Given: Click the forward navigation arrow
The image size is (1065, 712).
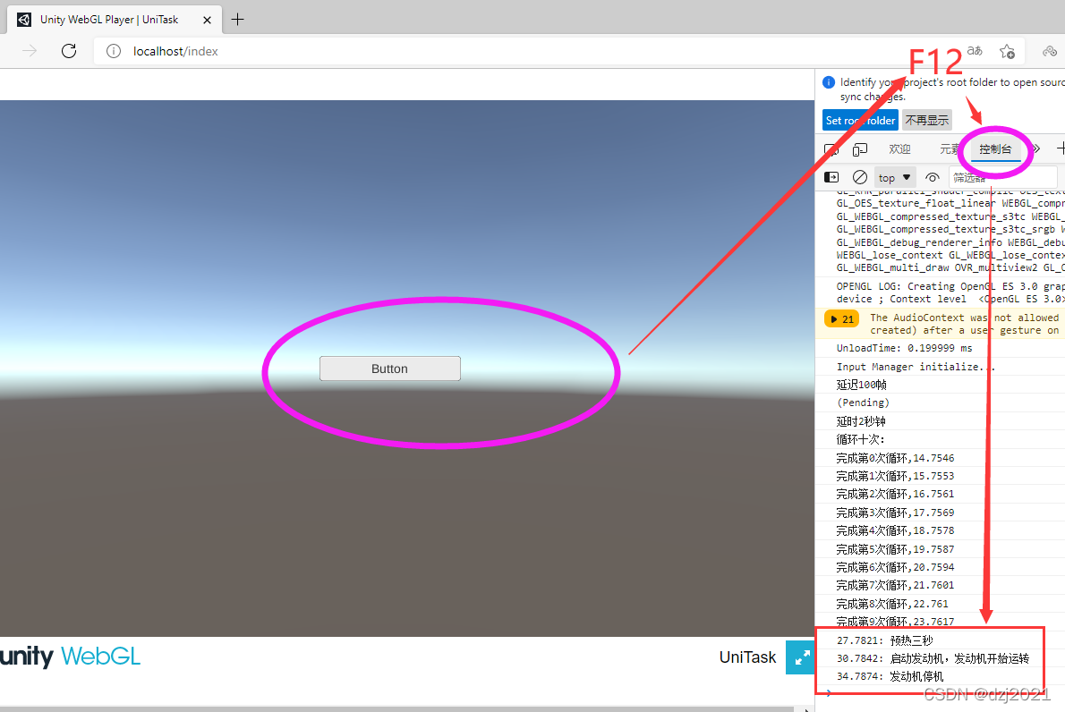Looking at the screenshot, I should [30, 51].
